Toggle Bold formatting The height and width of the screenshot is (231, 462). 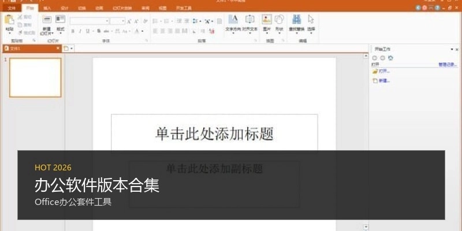73,31
